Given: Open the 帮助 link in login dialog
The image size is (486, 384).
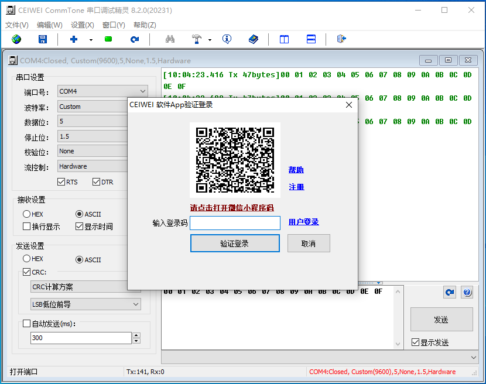Looking at the screenshot, I should (x=296, y=170).
